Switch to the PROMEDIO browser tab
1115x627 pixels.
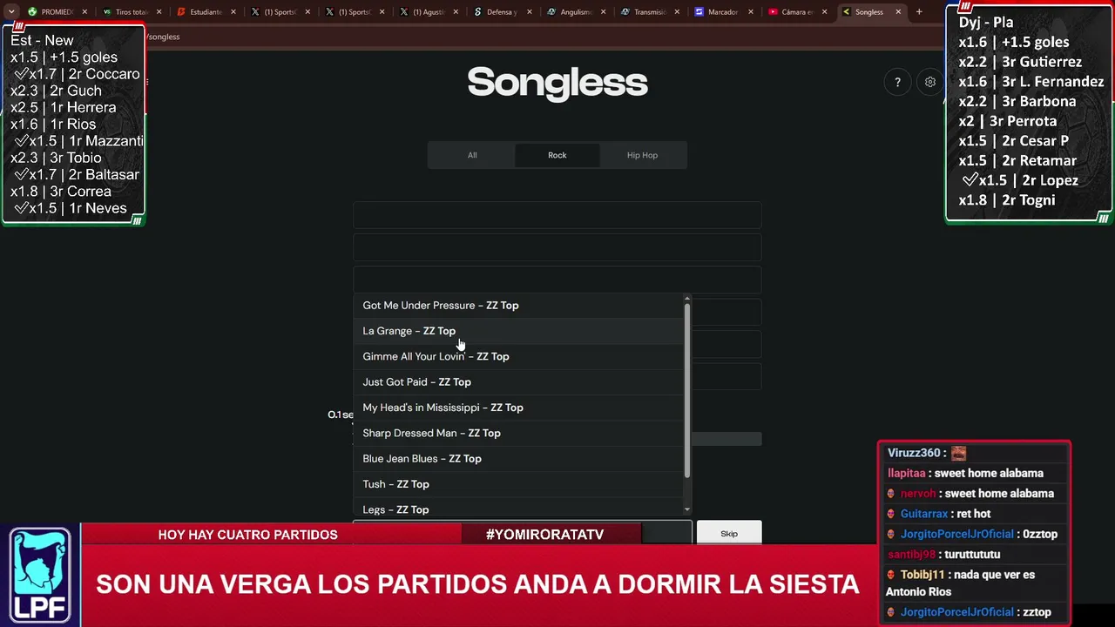(x=57, y=12)
